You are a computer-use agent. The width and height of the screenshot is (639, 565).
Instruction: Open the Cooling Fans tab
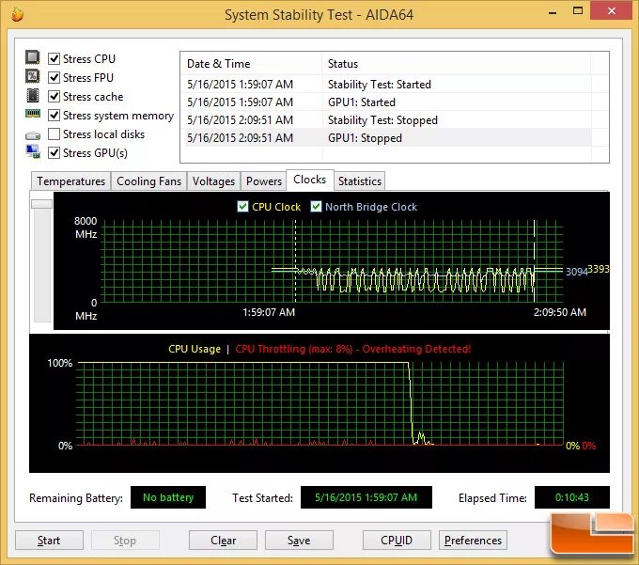point(148,181)
